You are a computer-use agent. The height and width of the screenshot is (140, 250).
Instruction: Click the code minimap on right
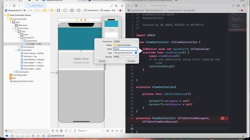click(x=237, y=22)
